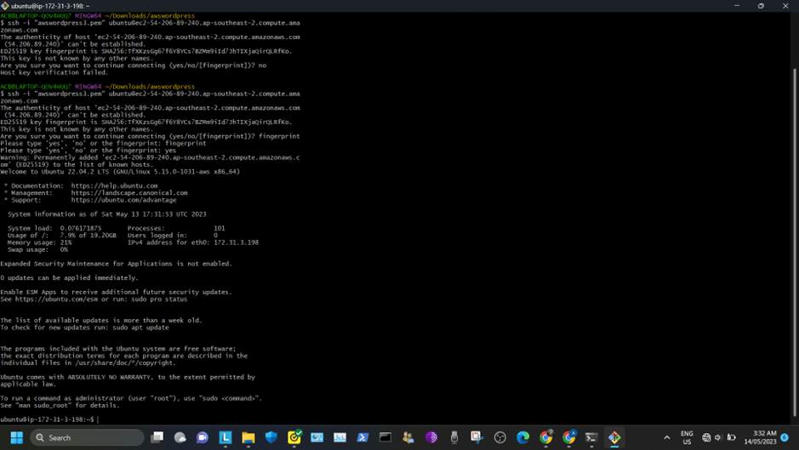This screenshot has width=799, height=450.
Task: Click 'Enable ESM Apps to receive' line
Action: [117, 292]
